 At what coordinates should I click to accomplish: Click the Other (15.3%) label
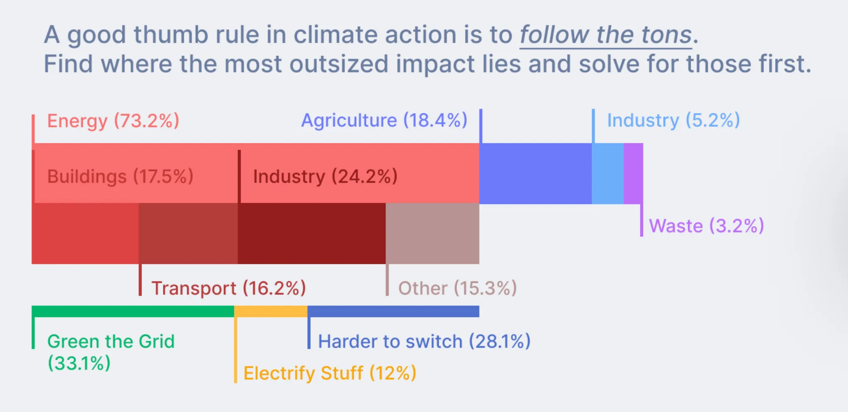click(x=458, y=288)
